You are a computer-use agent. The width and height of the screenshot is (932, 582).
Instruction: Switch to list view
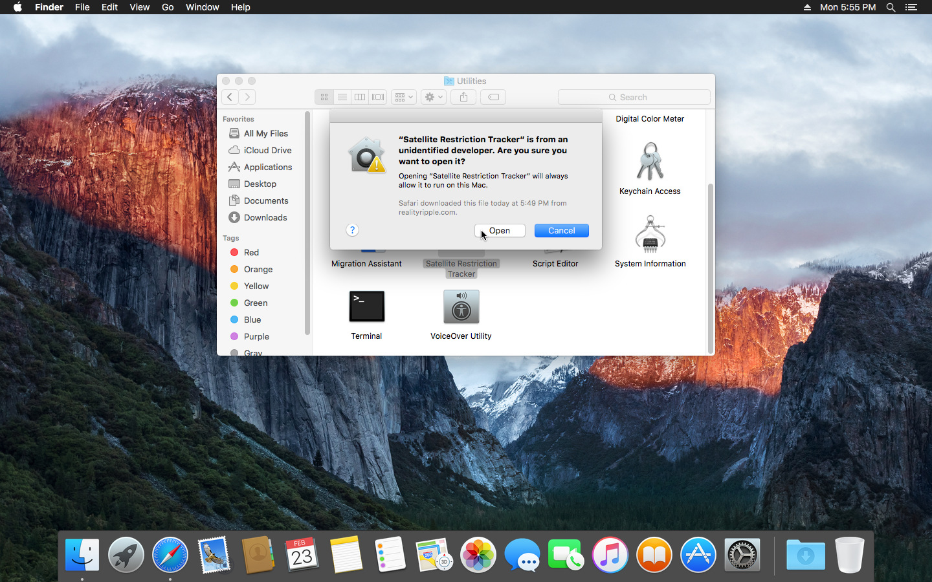[x=342, y=97]
